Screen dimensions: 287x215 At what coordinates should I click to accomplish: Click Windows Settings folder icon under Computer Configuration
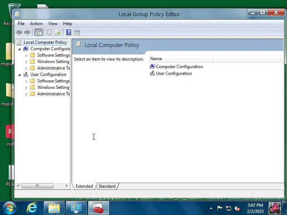[x=32, y=61]
